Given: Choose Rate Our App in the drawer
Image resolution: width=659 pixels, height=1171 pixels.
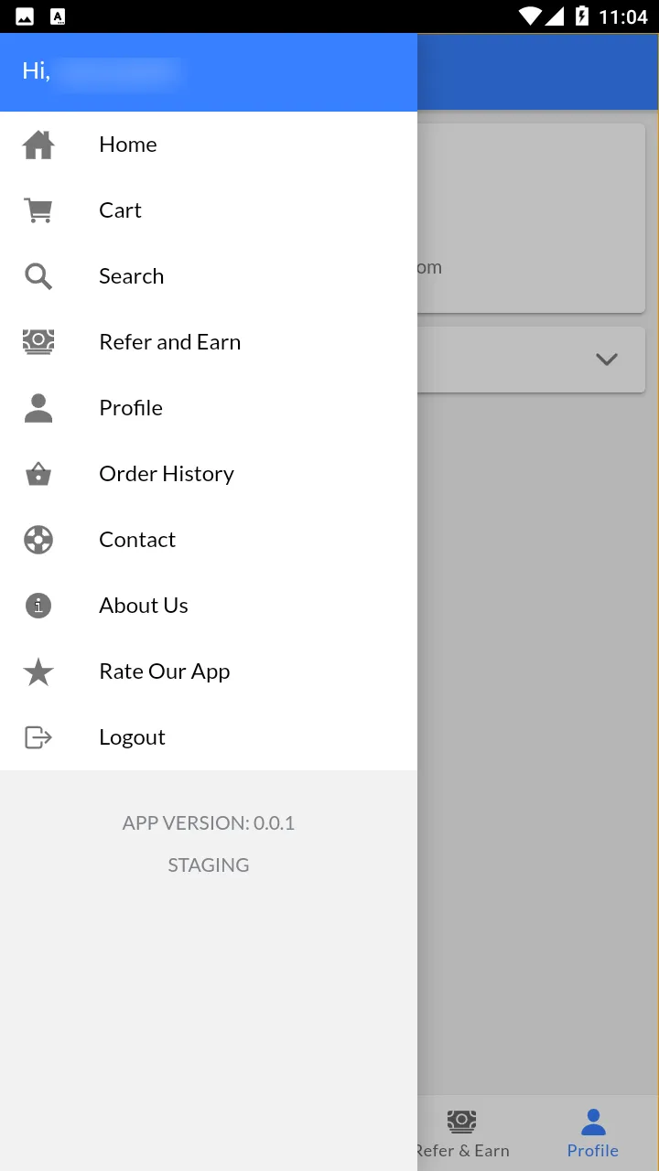Looking at the screenshot, I should [x=165, y=671].
